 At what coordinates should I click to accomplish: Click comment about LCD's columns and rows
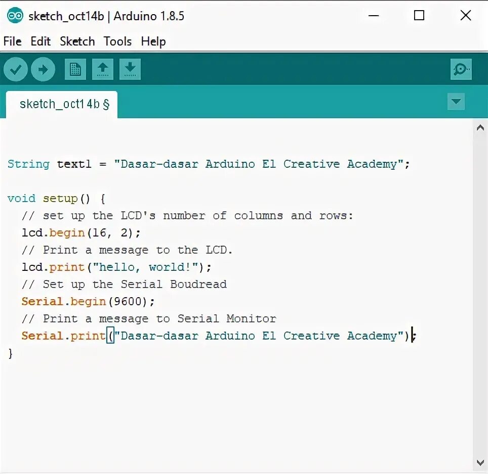coord(187,216)
